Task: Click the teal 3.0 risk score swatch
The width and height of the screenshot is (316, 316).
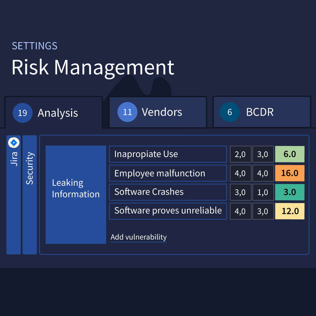Action: pos(290,192)
